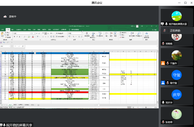Toggle bold formatting in the ribbon
The height and width of the screenshot is (127, 194).
click(x=14, y=36)
